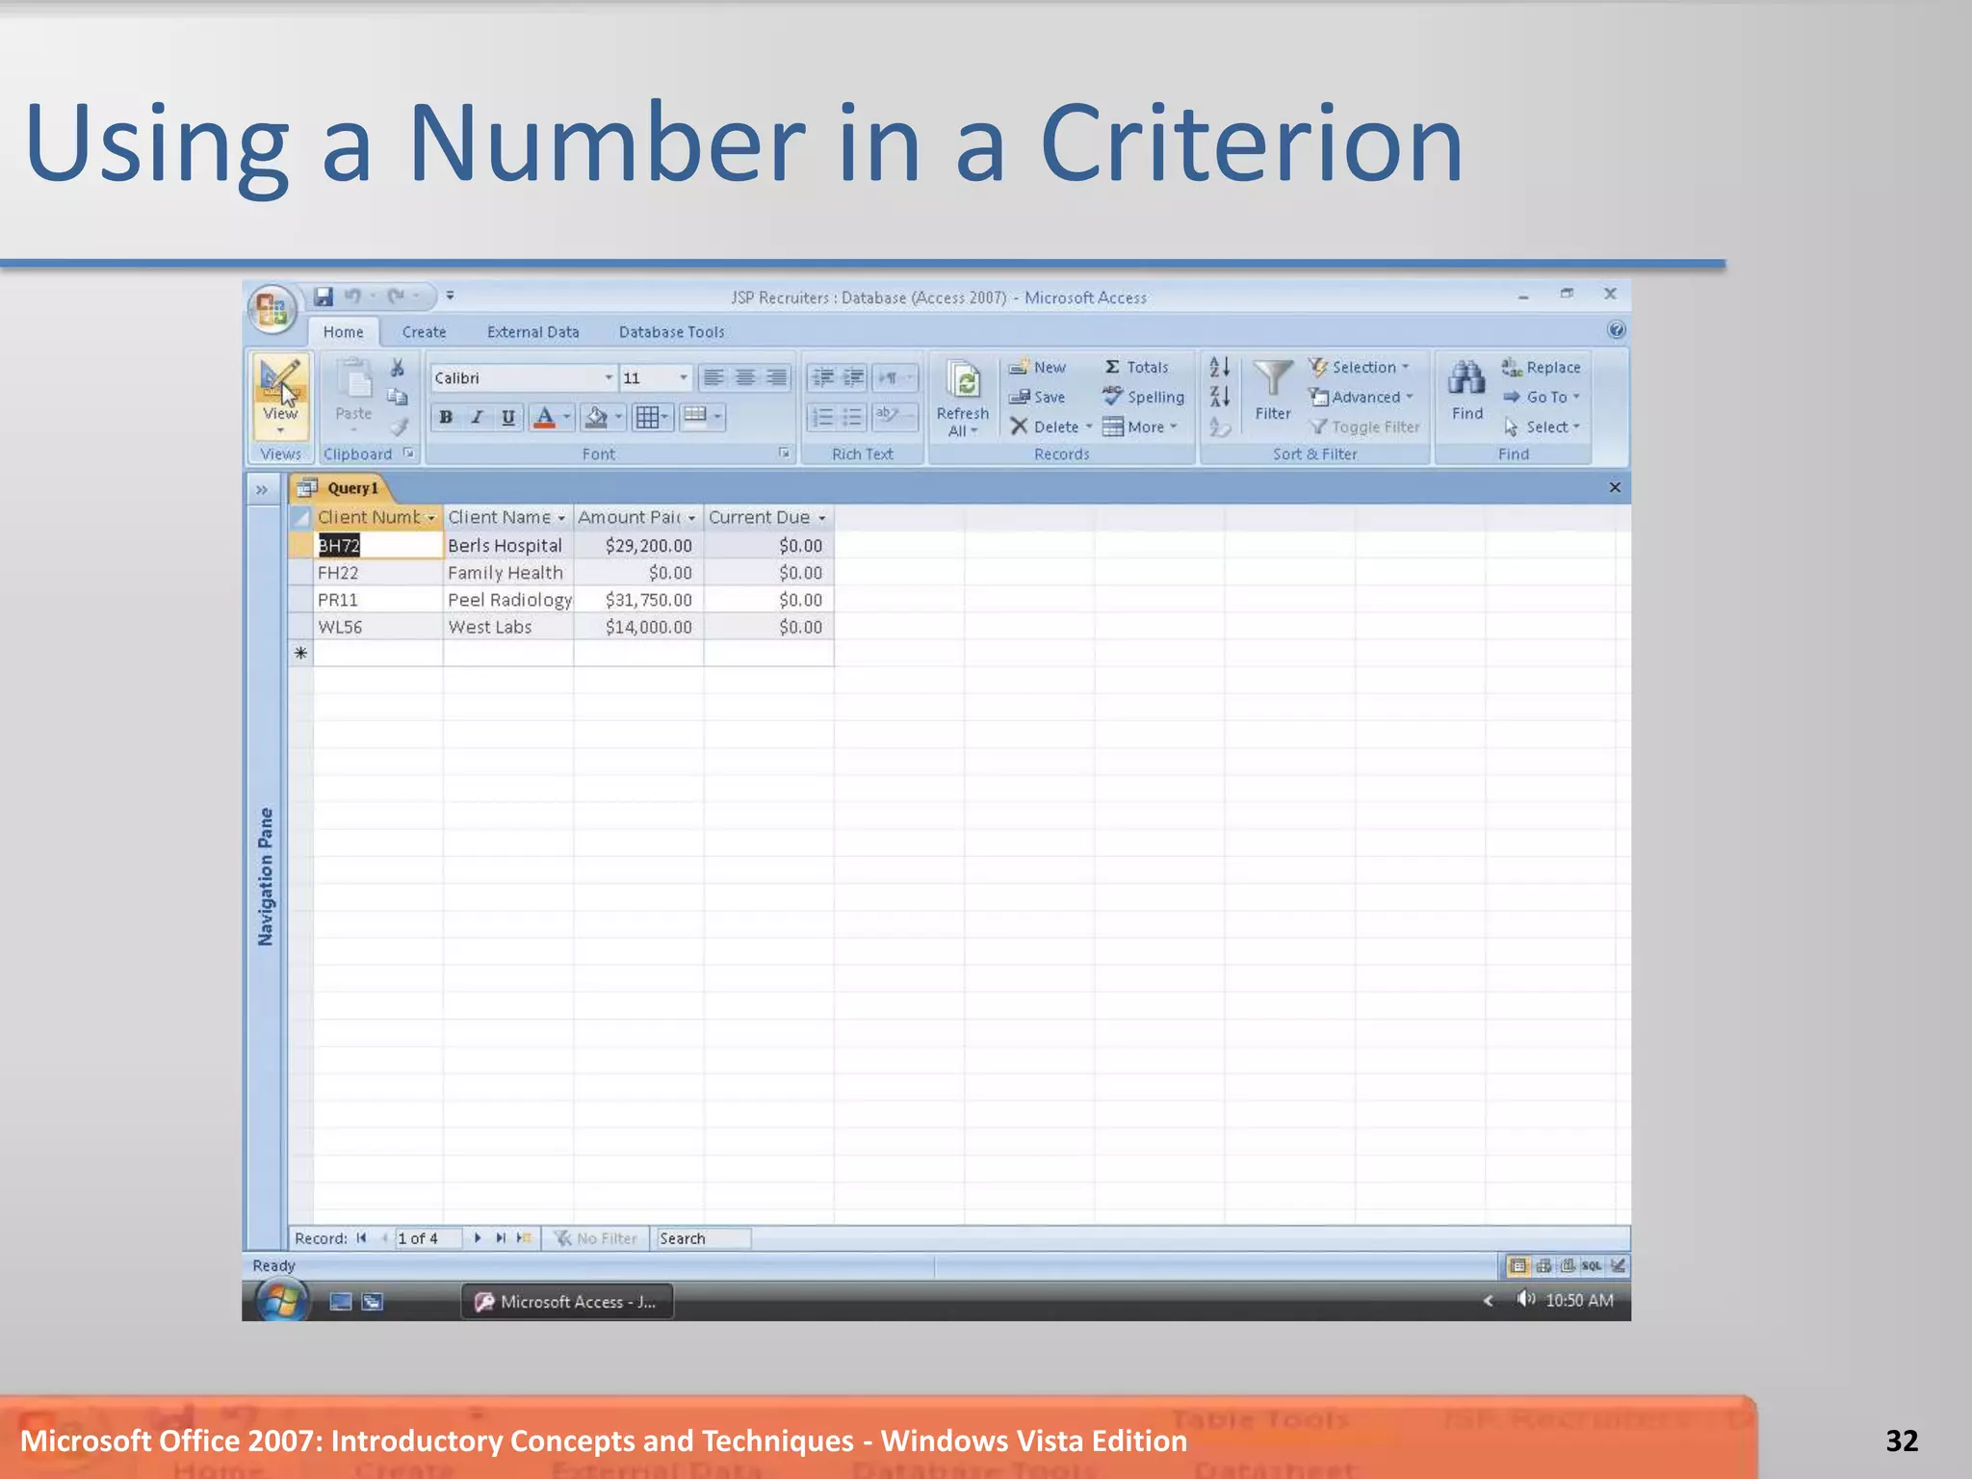Toggle Bold formatting
Image resolution: width=1972 pixels, height=1479 pixels.
(x=446, y=417)
